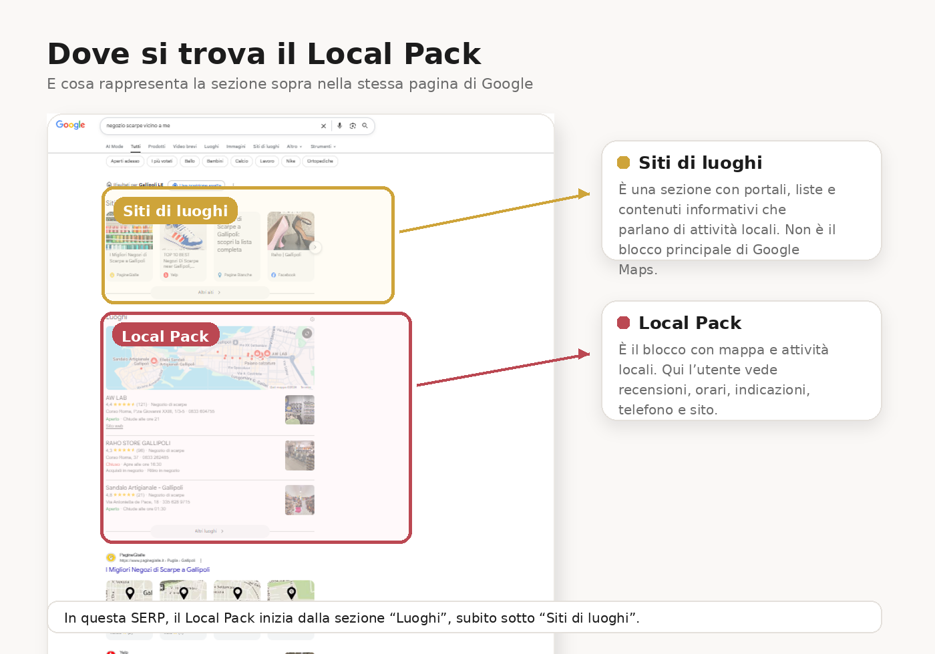Click the PagineGialle result favicon
The height and width of the screenshot is (654, 935).
tap(111, 557)
